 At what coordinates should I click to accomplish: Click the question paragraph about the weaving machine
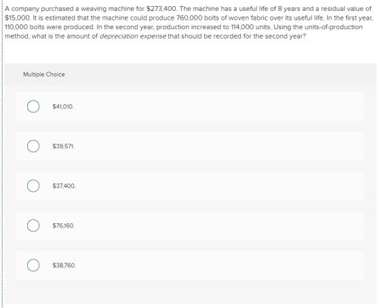tap(189, 22)
